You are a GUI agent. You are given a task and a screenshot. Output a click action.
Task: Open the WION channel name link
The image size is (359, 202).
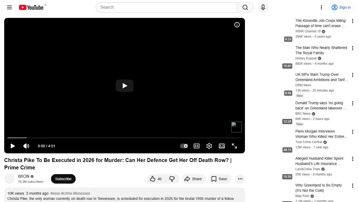(23, 176)
